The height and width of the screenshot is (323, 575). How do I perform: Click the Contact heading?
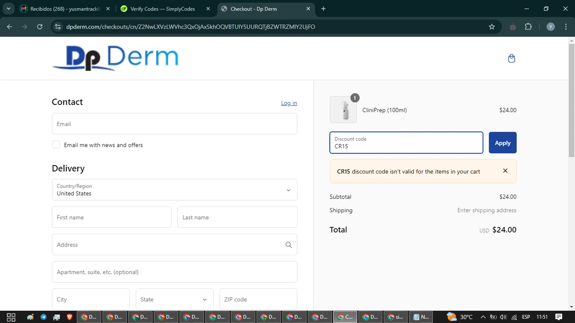point(67,102)
